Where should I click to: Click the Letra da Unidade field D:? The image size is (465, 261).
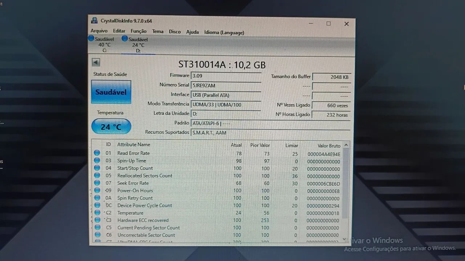tap(226, 114)
